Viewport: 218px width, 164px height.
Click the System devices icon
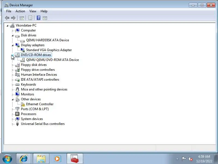click(x=17, y=119)
